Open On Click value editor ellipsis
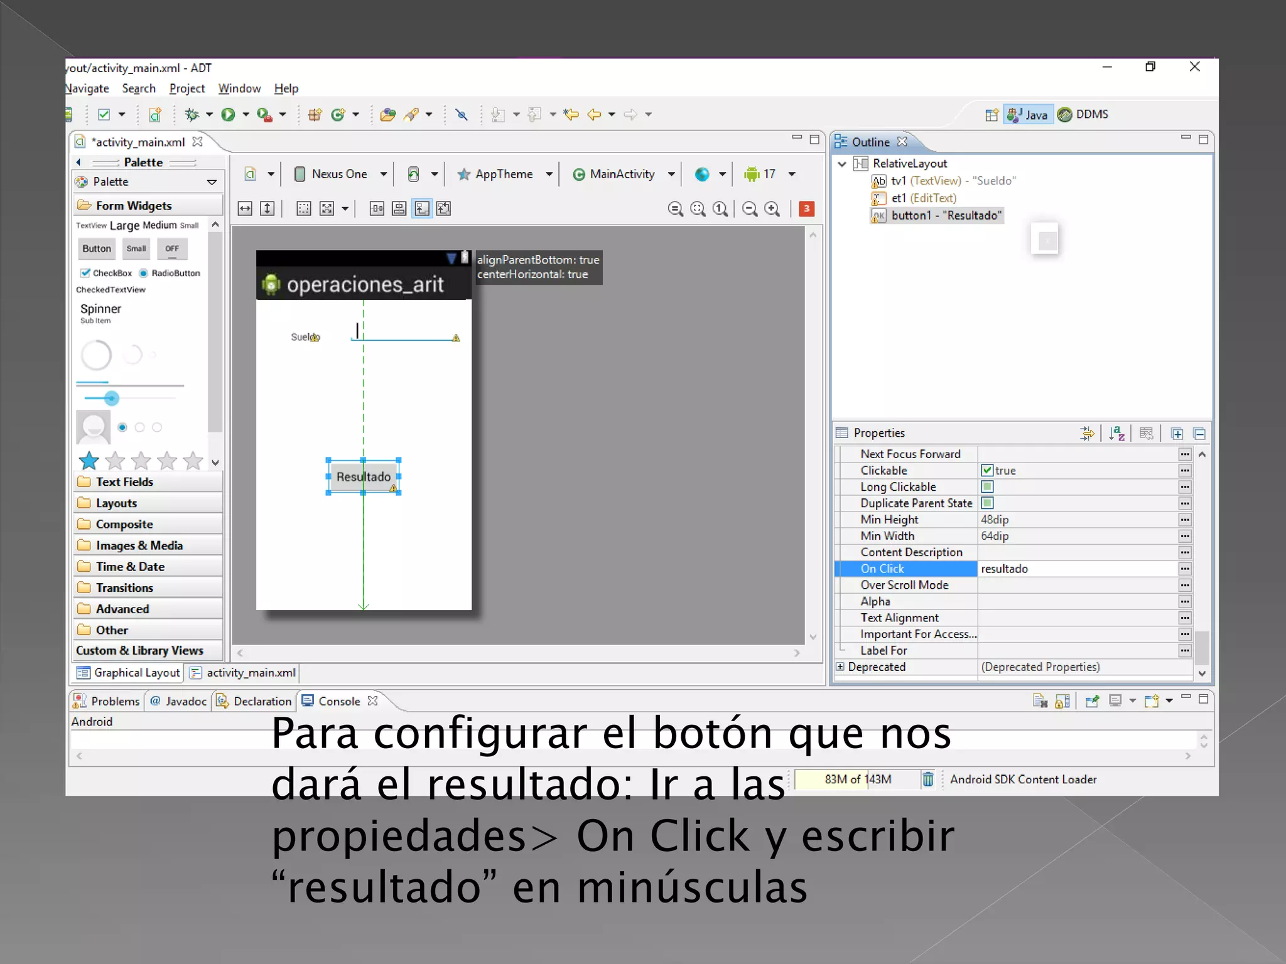1286x964 pixels. (1185, 569)
